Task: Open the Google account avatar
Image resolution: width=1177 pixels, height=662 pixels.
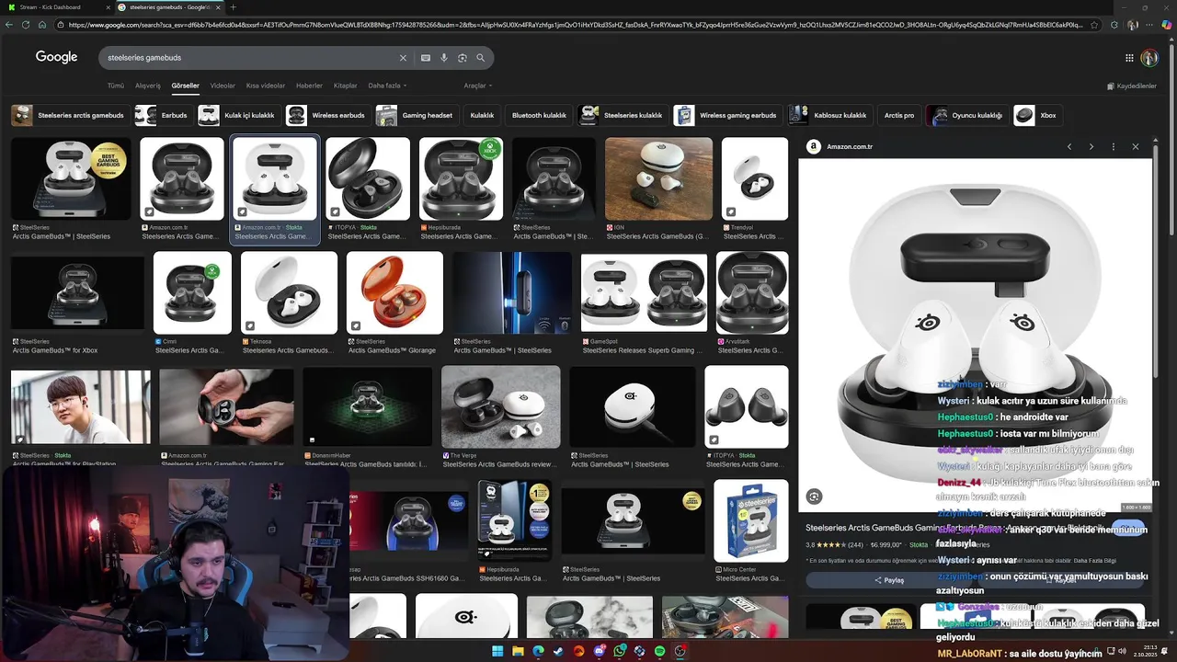Action: [1149, 58]
